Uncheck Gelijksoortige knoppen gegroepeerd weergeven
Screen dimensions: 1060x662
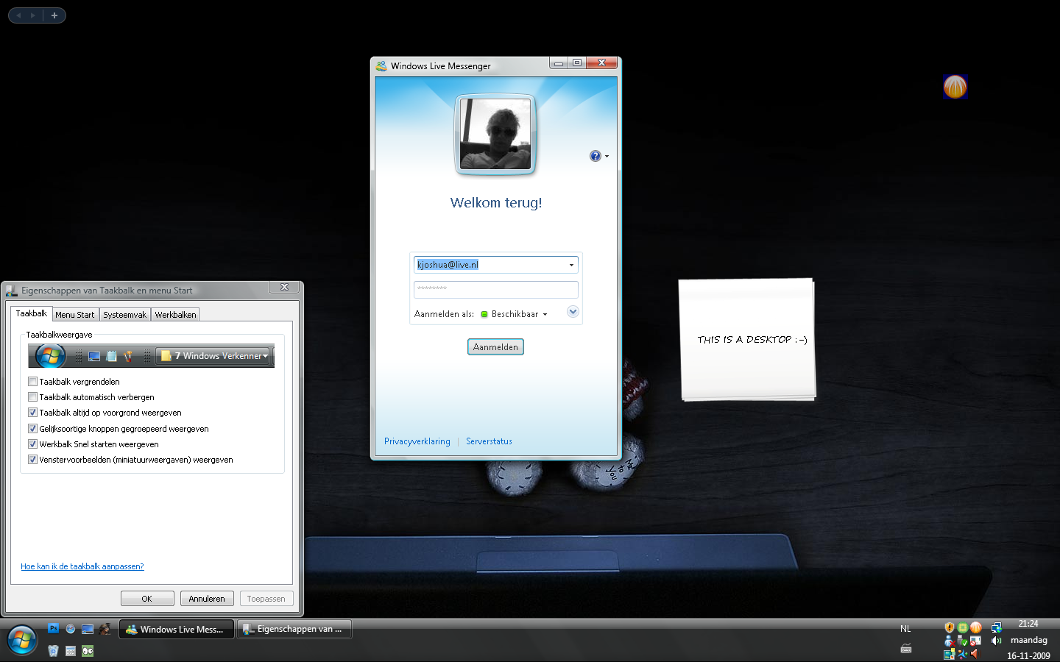(x=32, y=428)
